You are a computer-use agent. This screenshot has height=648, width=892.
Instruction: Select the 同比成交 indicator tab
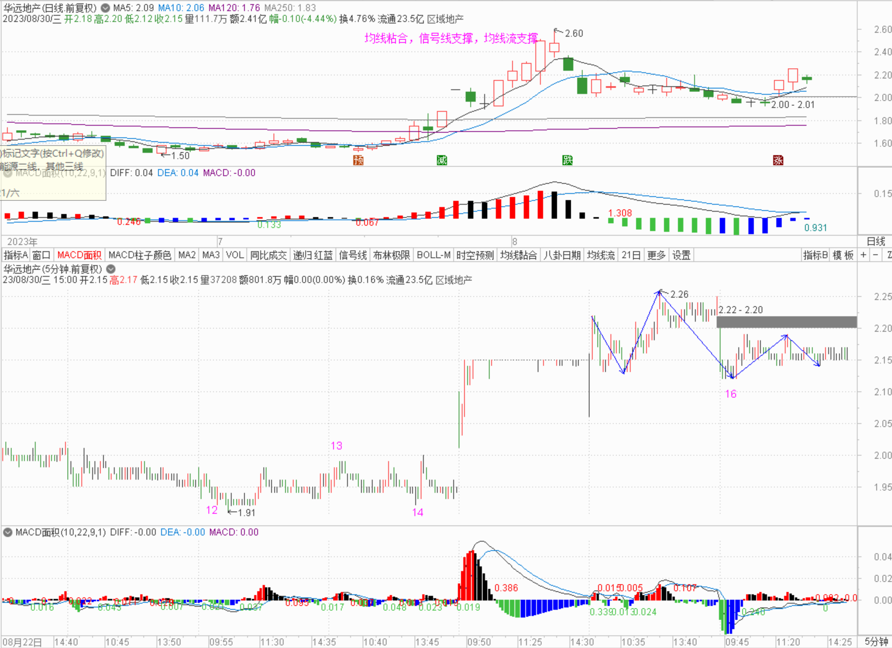point(269,255)
